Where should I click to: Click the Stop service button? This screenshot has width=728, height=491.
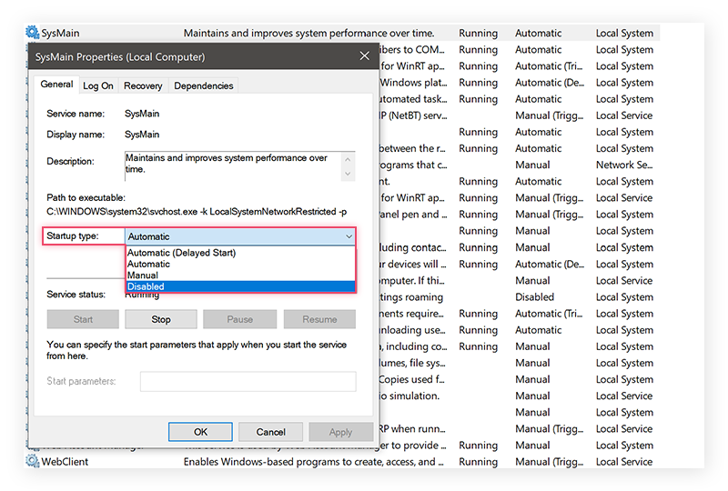(x=161, y=319)
